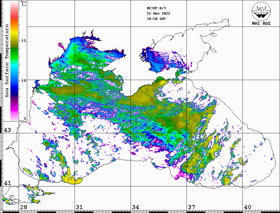This screenshot has height=213, width=280.
Task: Click the longitude label 28
Action: (23, 207)
